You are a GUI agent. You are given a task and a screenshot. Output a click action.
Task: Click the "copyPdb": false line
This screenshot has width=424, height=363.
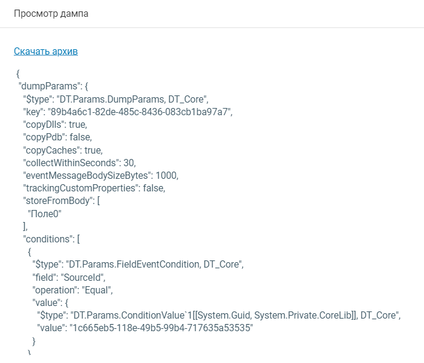[58, 137]
